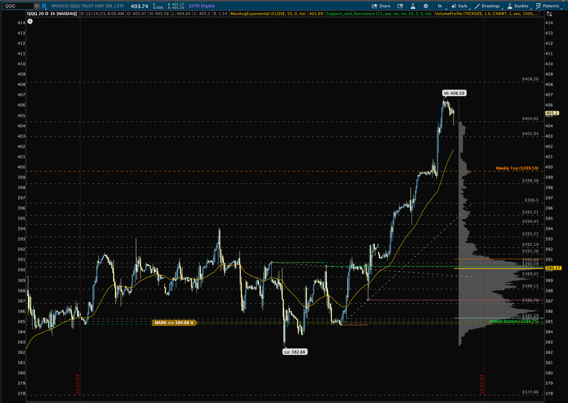Click the INVESCO QQQ TRUST UNIT SER 1 ETF name
This screenshot has width=568, height=403.
[89, 6]
